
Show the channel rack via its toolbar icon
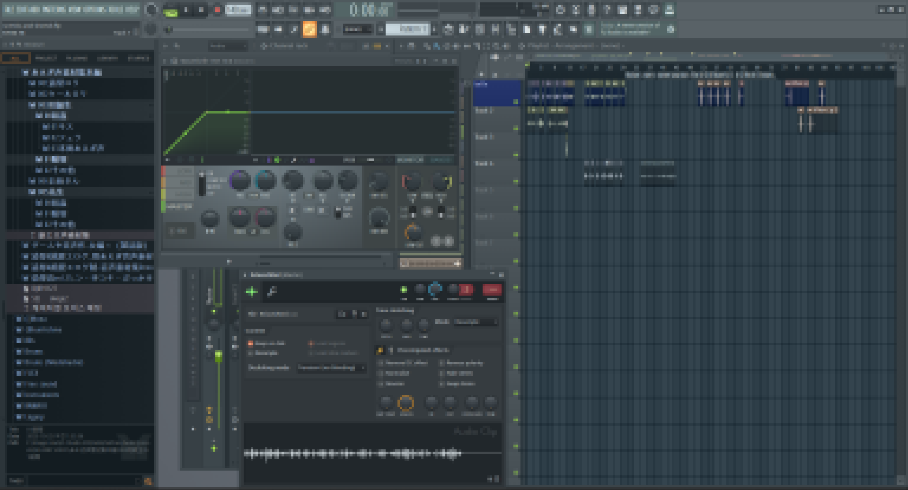[480, 29]
